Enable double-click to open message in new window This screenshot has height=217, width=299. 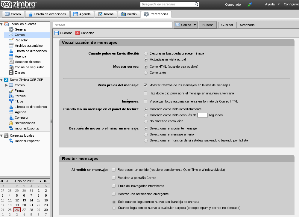click(145, 93)
